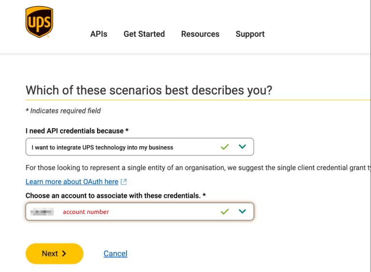Click the green checkmark in the account field
Viewport: 371px width, 272px height.
coord(225,212)
